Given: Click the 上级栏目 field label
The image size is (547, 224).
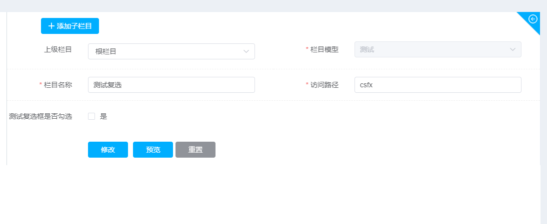Looking at the screenshot, I should click(58, 49).
